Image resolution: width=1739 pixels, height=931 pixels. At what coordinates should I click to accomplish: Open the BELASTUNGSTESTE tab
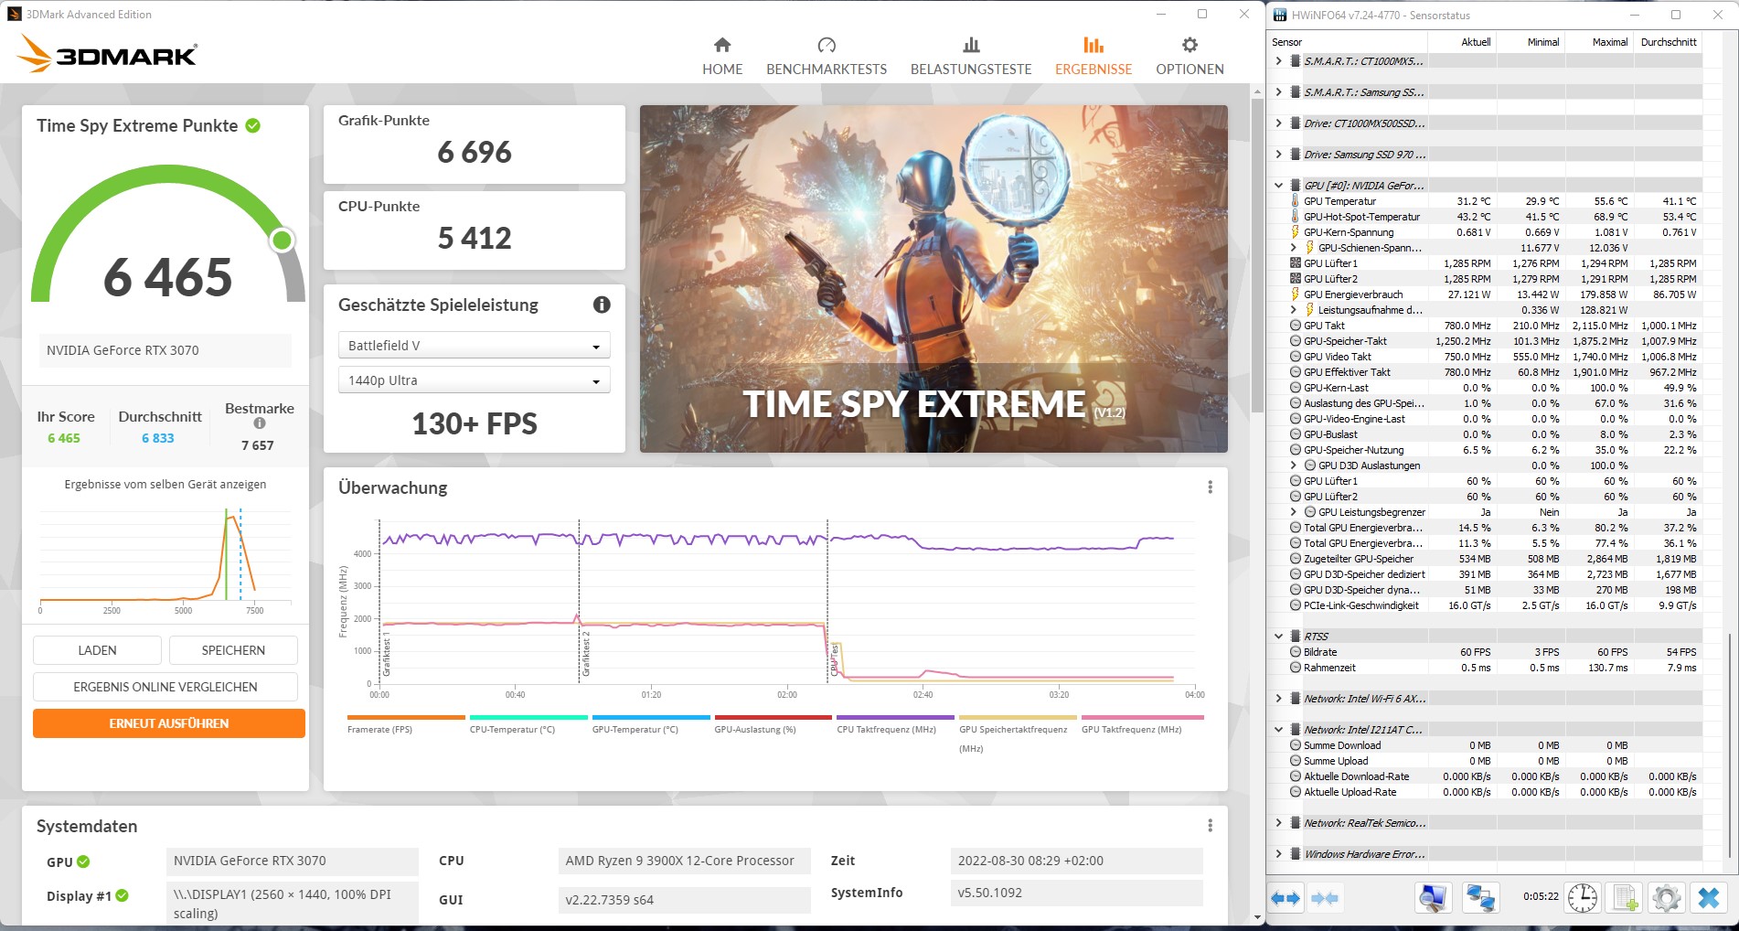pos(971,57)
